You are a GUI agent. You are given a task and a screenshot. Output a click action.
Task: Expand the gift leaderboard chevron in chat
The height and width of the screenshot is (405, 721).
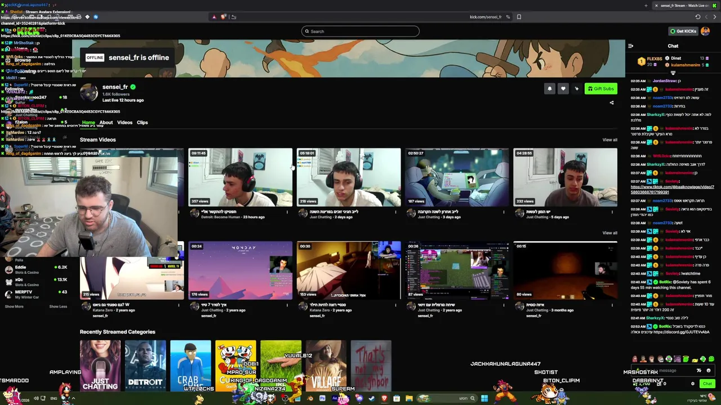673,73
